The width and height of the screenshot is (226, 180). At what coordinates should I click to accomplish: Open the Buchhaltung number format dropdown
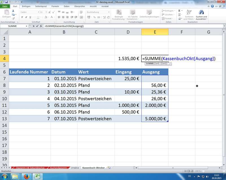tap(108, 12)
